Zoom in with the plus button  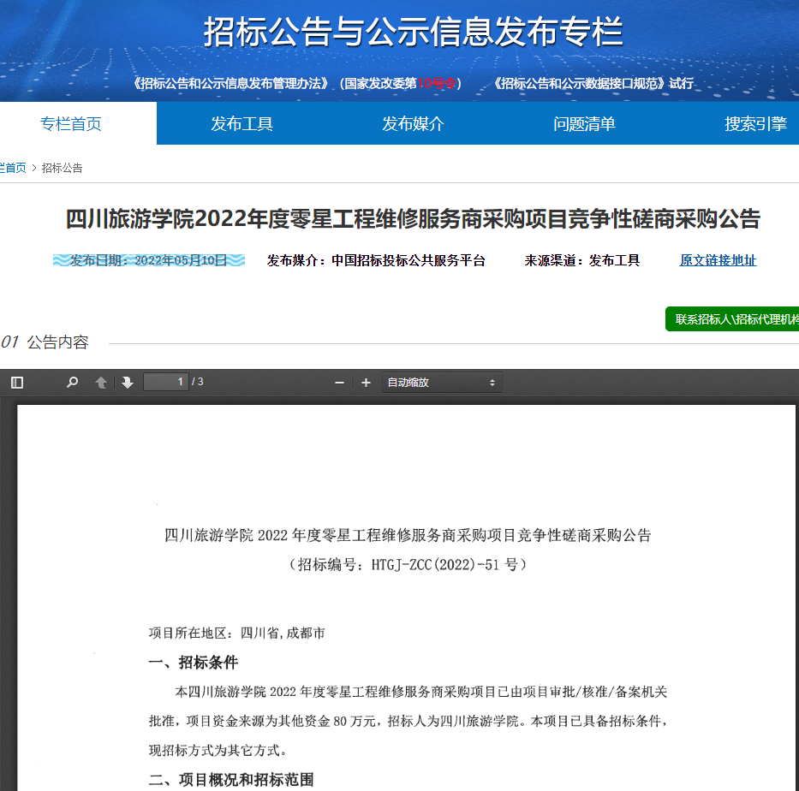click(x=366, y=383)
